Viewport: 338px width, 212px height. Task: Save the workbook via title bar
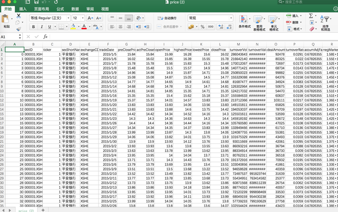tap(36, 2)
